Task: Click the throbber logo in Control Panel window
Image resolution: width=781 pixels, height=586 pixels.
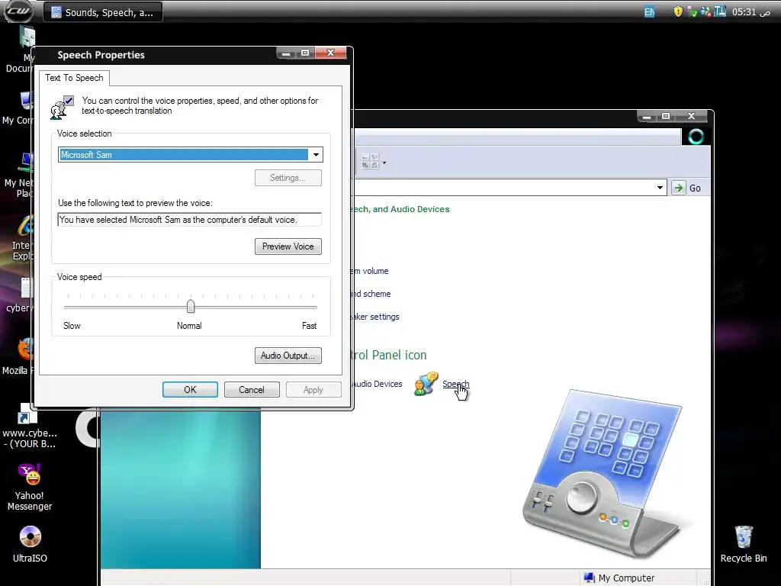Action: pos(696,137)
